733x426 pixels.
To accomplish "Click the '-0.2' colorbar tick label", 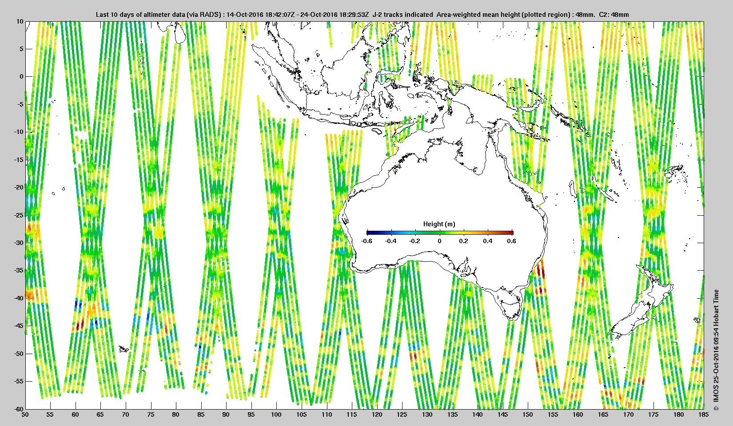I will tap(415, 241).
